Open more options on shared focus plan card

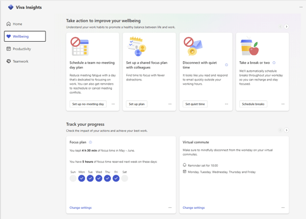[170, 104]
